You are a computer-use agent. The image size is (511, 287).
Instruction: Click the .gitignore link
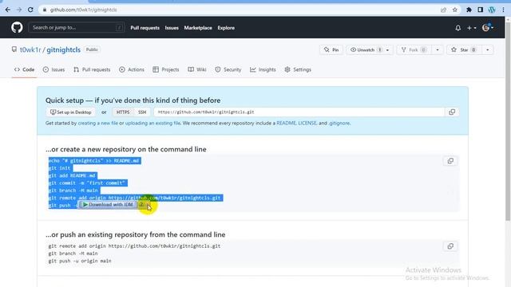point(339,124)
